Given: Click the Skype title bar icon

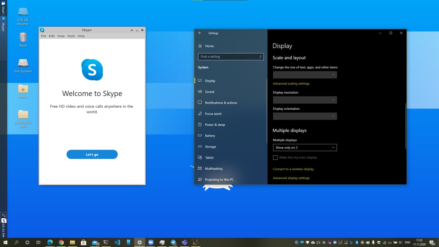Looking at the screenshot, I should 42,30.
